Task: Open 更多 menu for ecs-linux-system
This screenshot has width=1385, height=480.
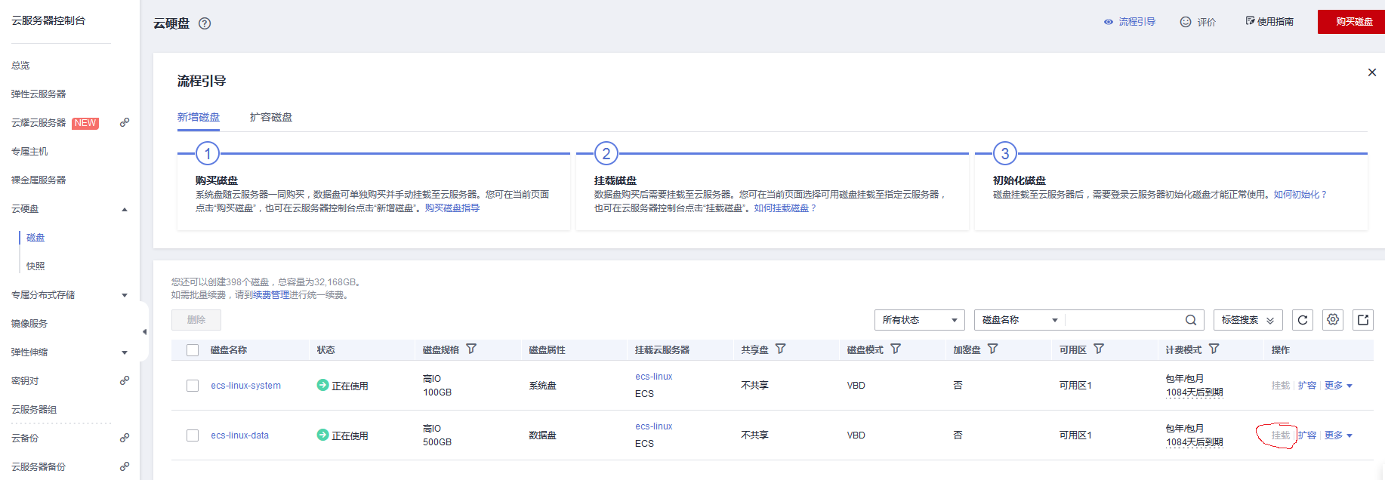Action: click(1338, 386)
